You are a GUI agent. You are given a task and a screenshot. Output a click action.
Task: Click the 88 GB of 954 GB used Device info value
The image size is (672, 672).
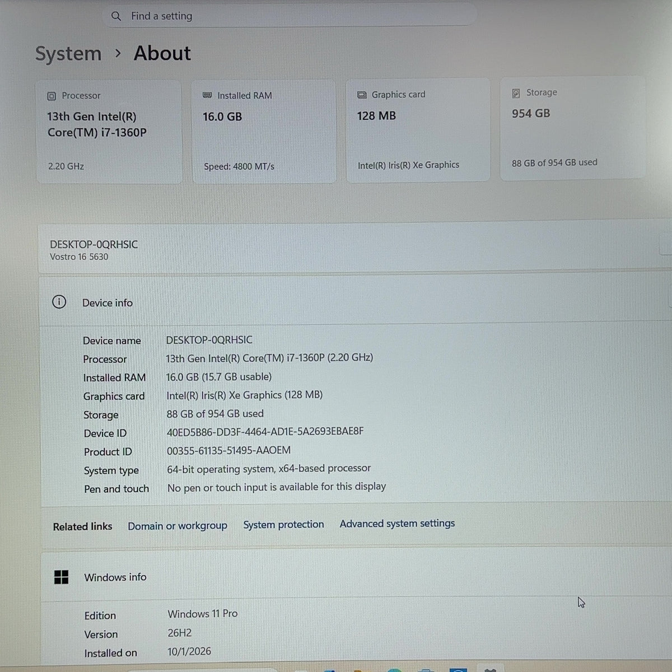coord(215,414)
